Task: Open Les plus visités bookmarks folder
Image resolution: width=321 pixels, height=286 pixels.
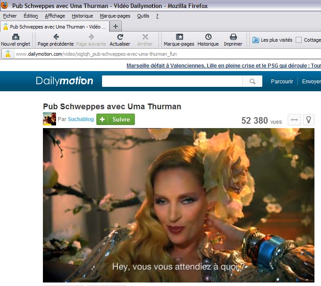Action: (272, 40)
